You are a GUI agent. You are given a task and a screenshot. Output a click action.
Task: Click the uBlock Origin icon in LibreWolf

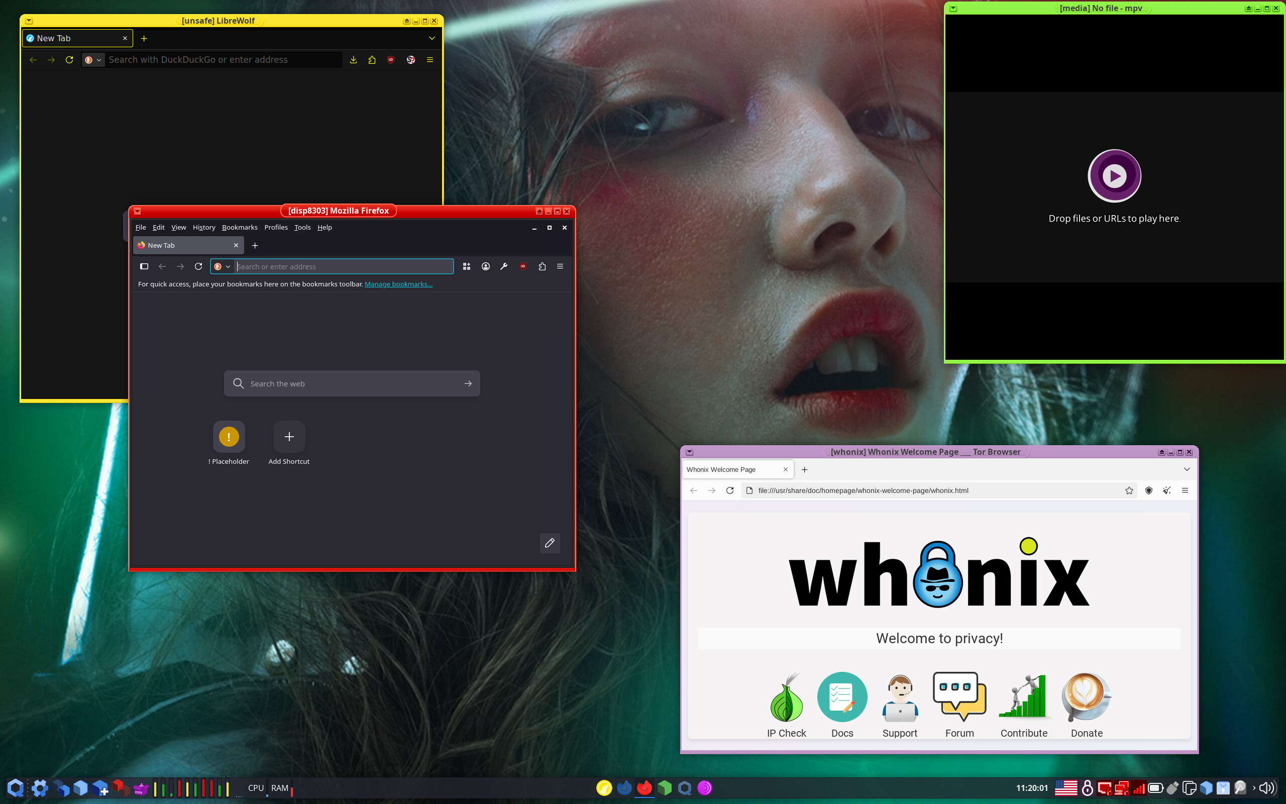pyautogui.click(x=391, y=60)
